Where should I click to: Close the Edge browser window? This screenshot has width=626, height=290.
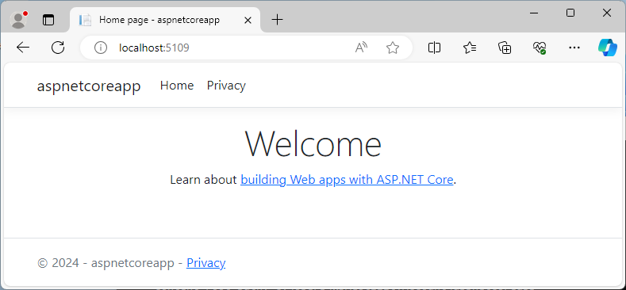click(607, 13)
